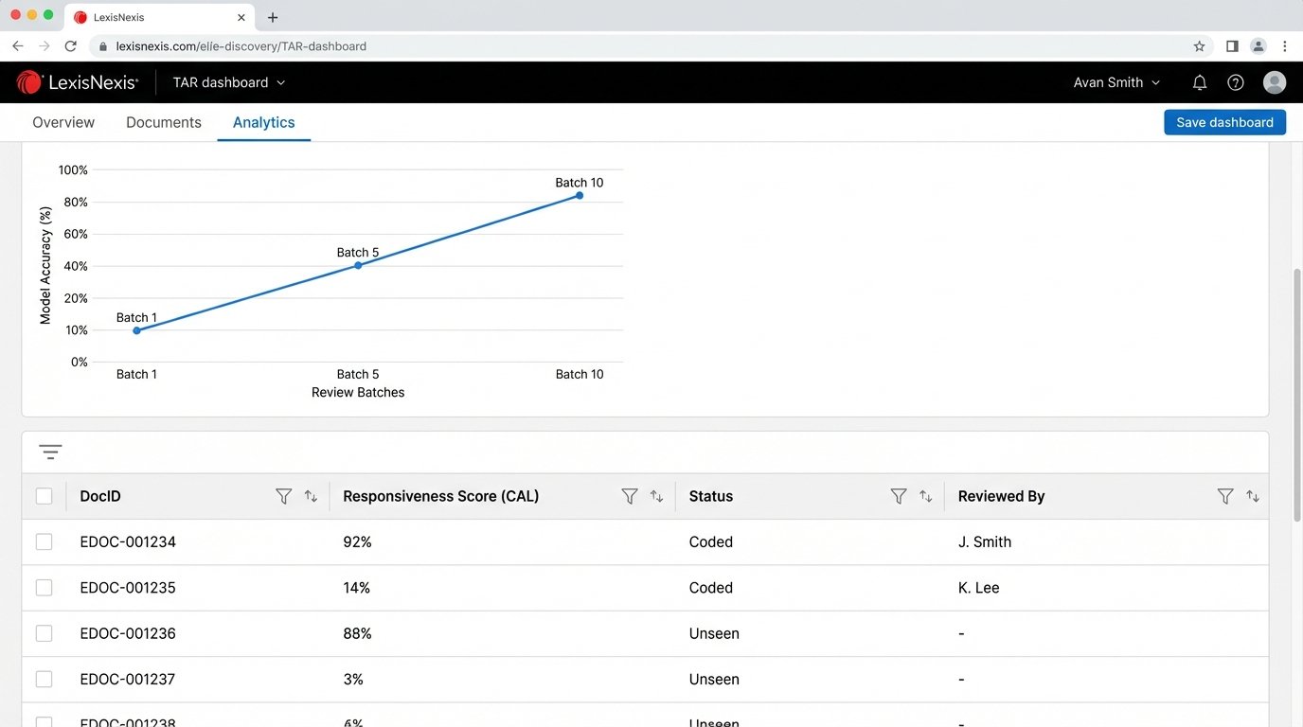Open the Chrome three-dot menu
The width and height of the screenshot is (1303, 727).
(1284, 45)
